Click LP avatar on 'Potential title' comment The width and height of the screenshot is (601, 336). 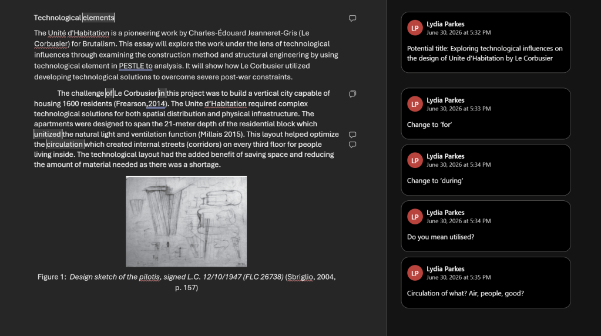(415, 28)
